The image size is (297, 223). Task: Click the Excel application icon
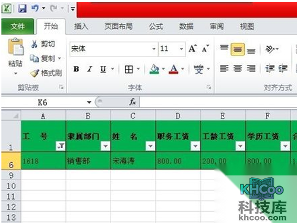pos(6,8)
